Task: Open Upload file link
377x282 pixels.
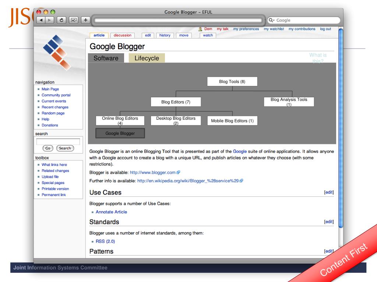Action: (x=50, y=177)
